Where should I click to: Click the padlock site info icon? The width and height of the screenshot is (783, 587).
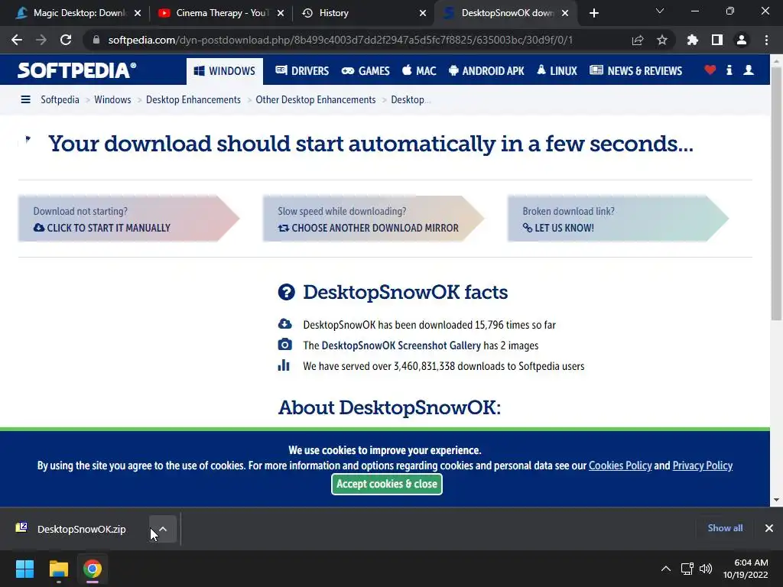point(96,40)
